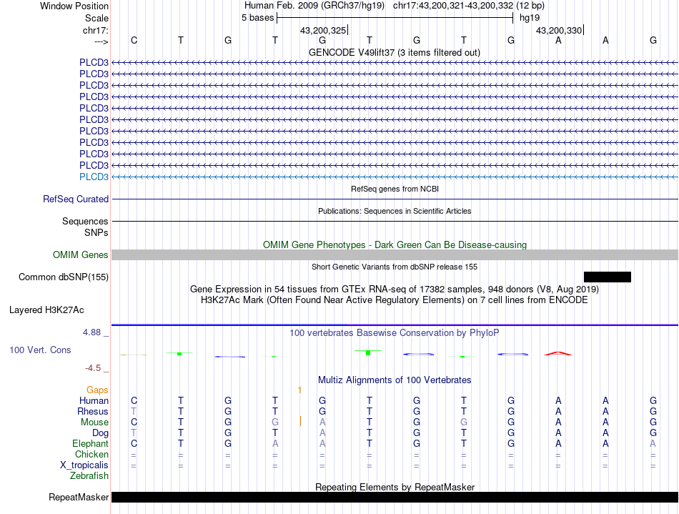Click the RefSeq genes from NCBI title
The height and width of the screenshot is (514, 679).
click(395, 189)
